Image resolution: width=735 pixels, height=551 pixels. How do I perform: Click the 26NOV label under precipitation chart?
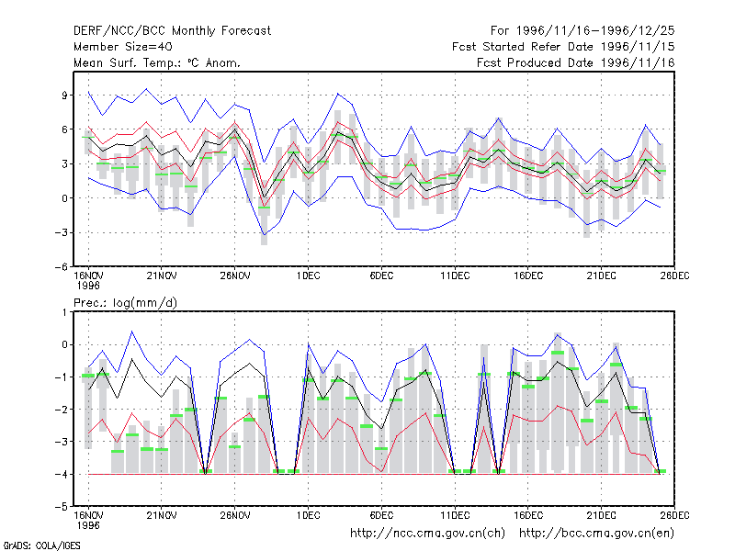pyautogui.click(x=235, y=516)
